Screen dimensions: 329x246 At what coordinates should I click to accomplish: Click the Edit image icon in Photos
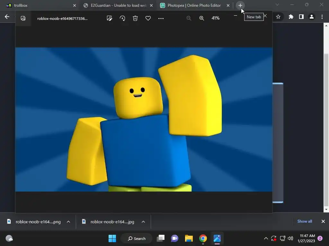click(x=109, y=18)
